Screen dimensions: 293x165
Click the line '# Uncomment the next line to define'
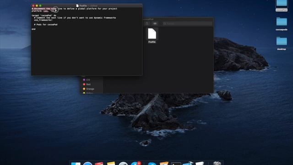74,9
